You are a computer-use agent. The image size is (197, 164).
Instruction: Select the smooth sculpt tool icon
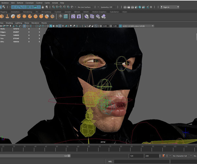pos(13,16)
